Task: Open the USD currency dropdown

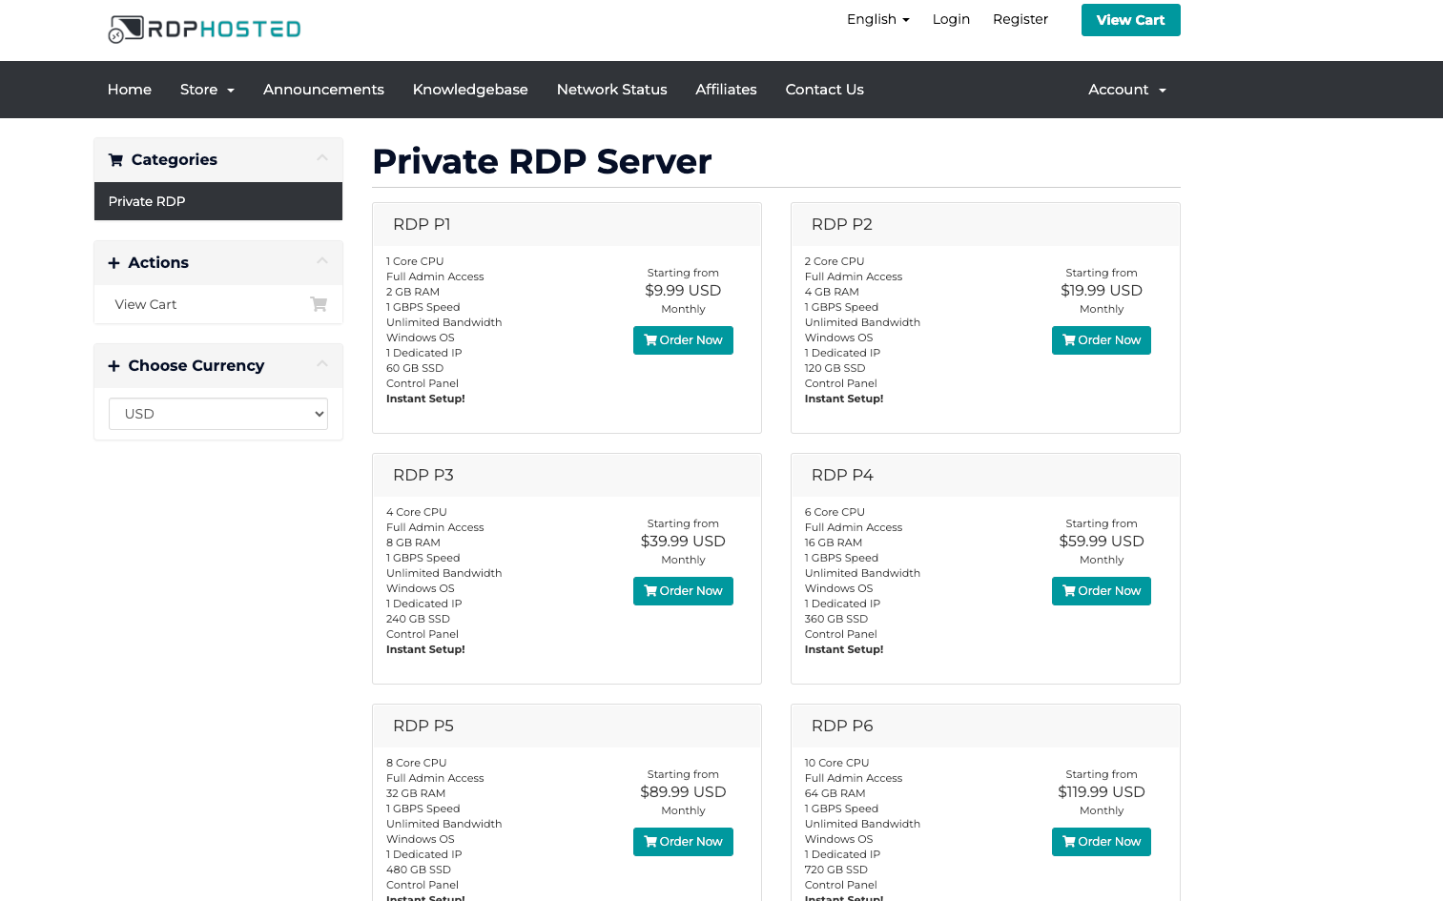Action: (x=218, y=414)
